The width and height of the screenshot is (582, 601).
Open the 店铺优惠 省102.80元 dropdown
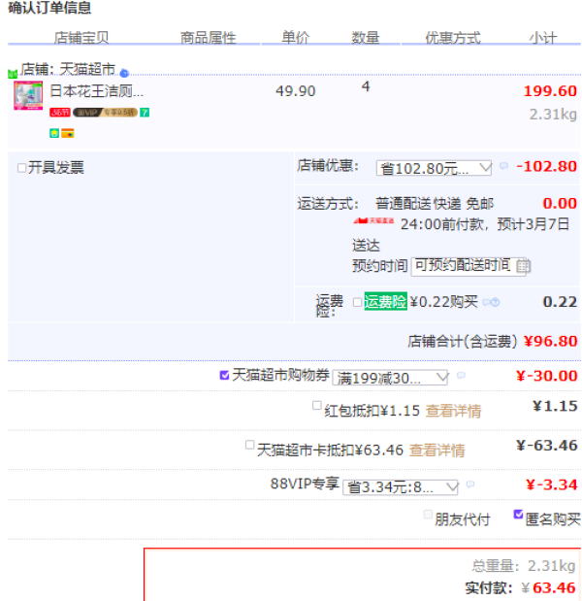[x=435, y=168]
